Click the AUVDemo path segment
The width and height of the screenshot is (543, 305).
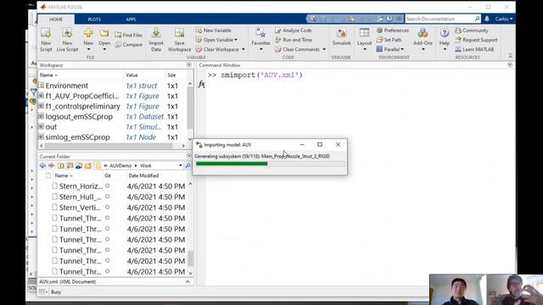point(120,166)
